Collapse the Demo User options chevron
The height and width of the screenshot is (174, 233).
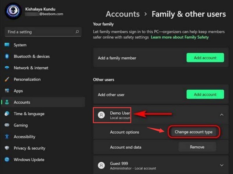click(x=221, y=115)
